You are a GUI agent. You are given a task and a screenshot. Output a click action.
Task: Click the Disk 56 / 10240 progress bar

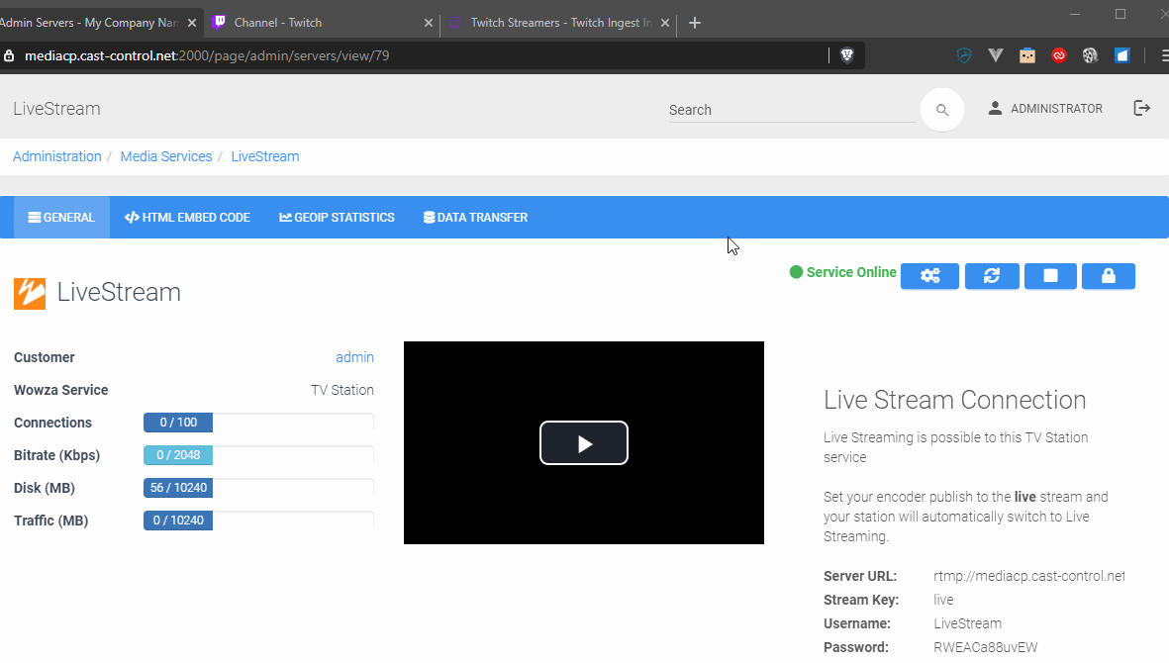[x=258, y=488]
